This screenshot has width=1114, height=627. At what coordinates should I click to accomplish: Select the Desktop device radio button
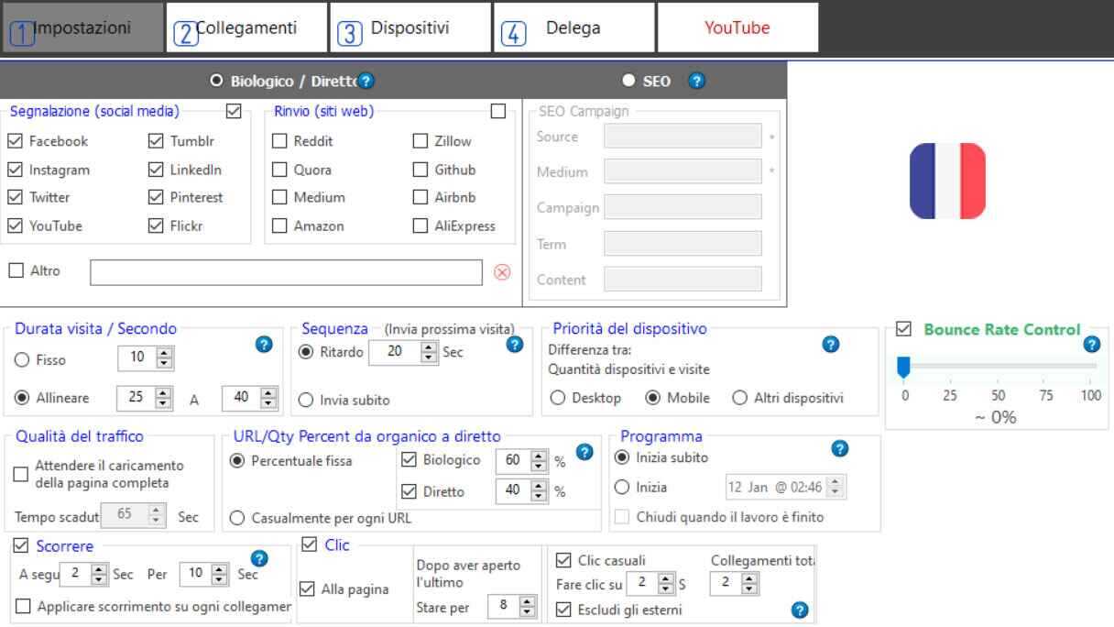(x=556, y=398)
